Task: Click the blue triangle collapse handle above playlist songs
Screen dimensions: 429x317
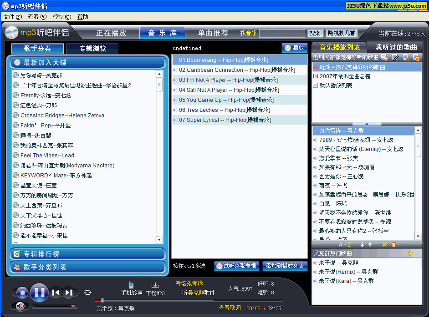Action: point(367,124)
